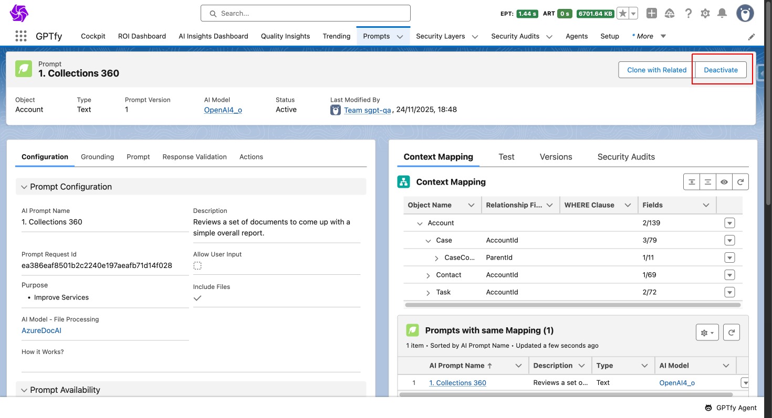Click the Context Mapping refresh icon
The height and width of the screenshot is (418, 772).
pos(740,182)
